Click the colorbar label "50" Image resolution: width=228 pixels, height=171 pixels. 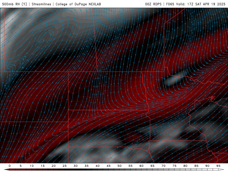click(x=119, y=166)
